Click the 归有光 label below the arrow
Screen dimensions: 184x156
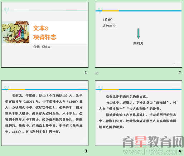click(138, 43)
